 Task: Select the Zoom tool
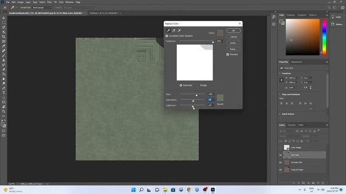pyautogui.click(x=4, y=112)
